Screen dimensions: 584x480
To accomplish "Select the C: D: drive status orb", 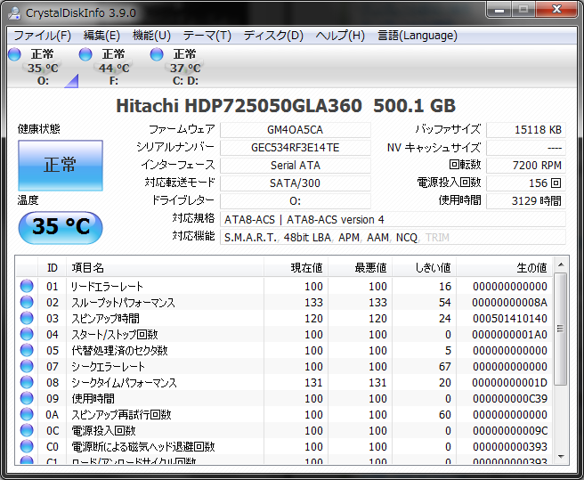I will pos(157,54).
